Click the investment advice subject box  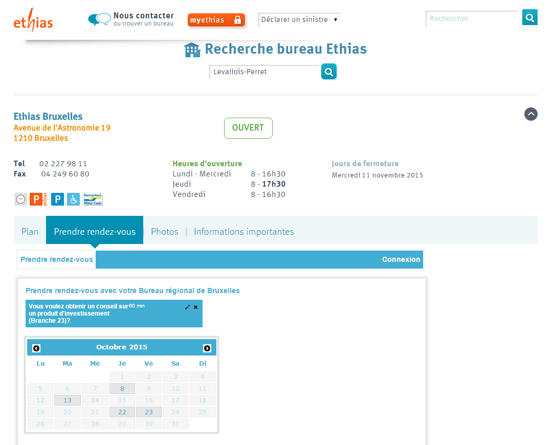(114, 314)
